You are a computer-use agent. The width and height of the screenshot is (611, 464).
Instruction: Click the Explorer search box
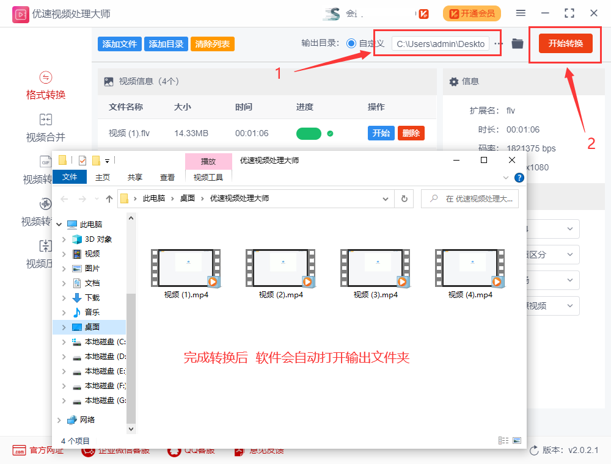click(x=469, y=199)
